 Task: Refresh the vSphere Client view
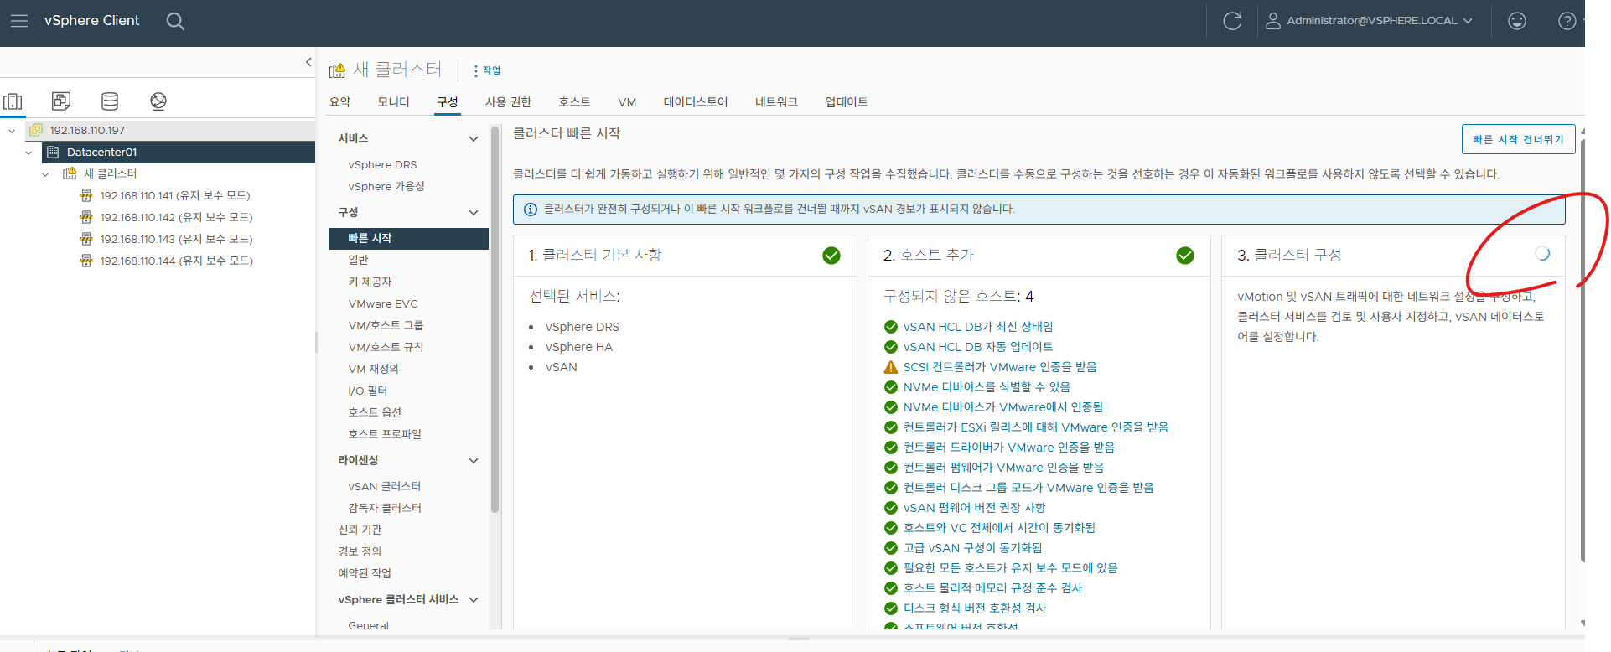point(1232,21)
